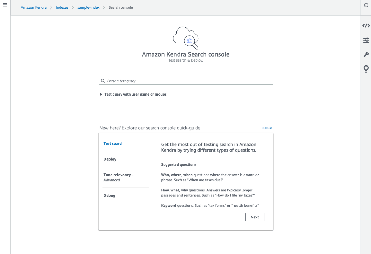371x254 pixels.
Task: Open the lightbulb tips panel icon
Action: 366,69
